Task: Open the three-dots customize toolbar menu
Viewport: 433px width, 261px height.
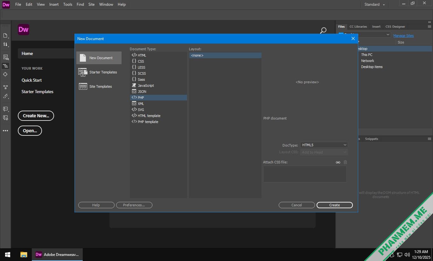Action: click(5, 130)
